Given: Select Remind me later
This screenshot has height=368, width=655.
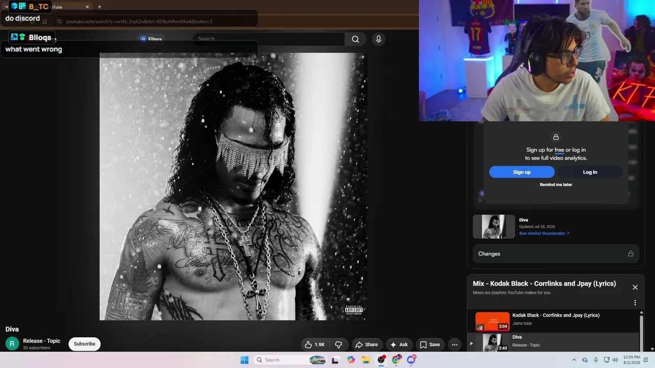Looking at the screenshot, I should pyautogui.click(x=556, y=185).
